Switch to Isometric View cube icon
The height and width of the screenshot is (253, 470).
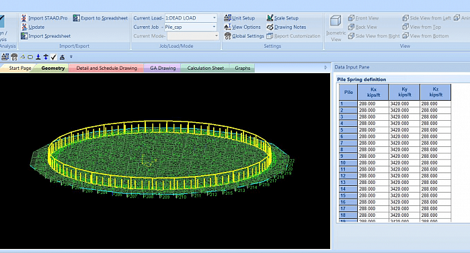point(336,21)
